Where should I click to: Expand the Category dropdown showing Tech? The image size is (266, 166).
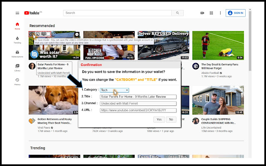[x=114, y=90]
